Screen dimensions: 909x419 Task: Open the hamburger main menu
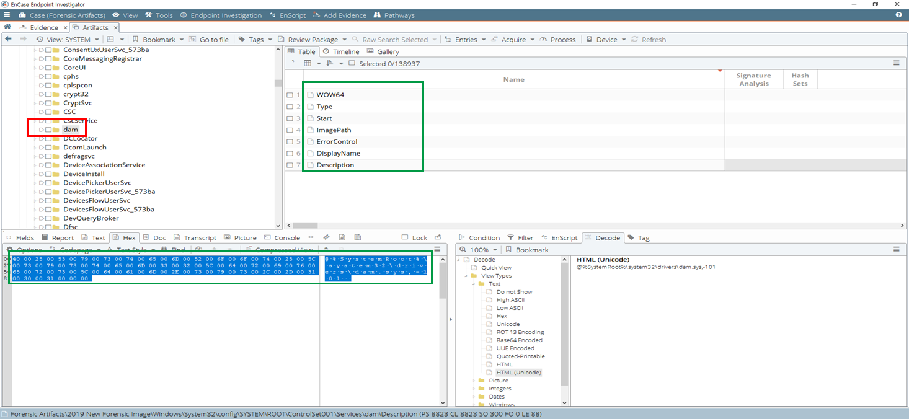pos(6,15)
